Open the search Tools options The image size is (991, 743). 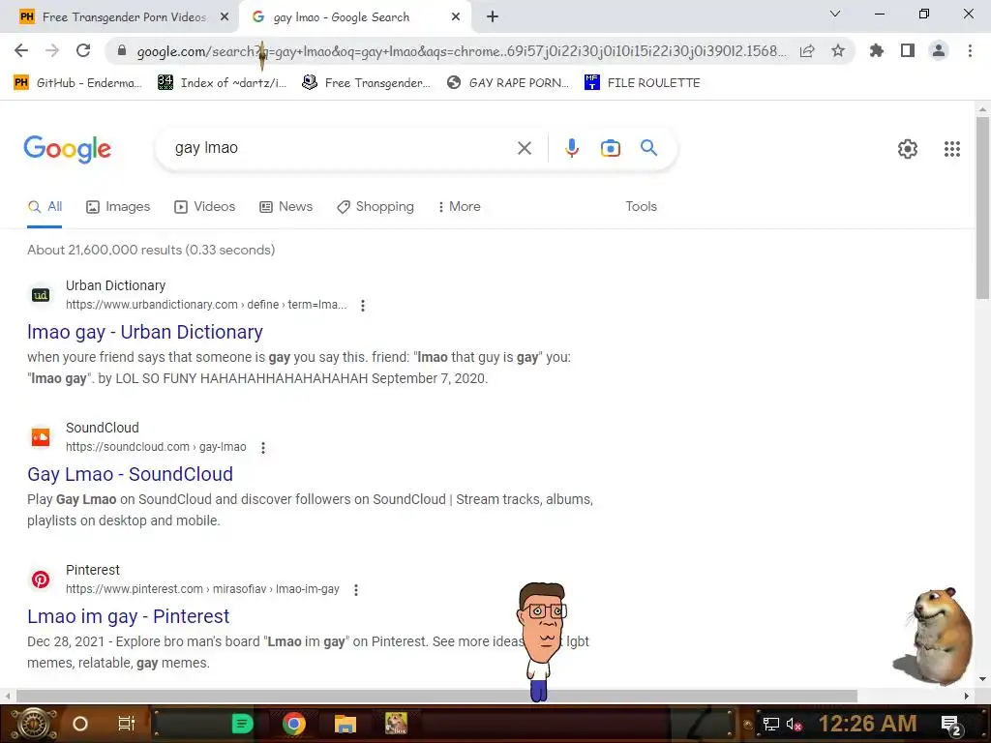coord(641,207)
